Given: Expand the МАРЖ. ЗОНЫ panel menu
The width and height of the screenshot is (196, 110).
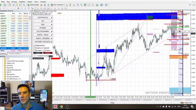Looking at the screenshot, I should [x=43, y=35].
